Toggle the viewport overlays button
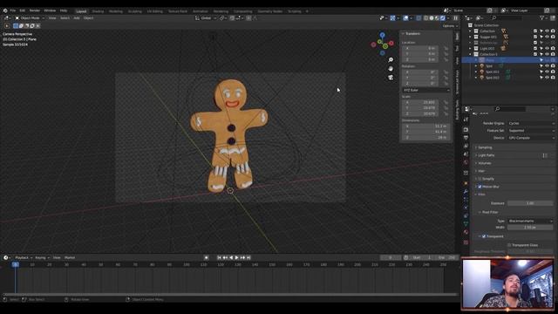The image size is (558, 314). [405, 17]
